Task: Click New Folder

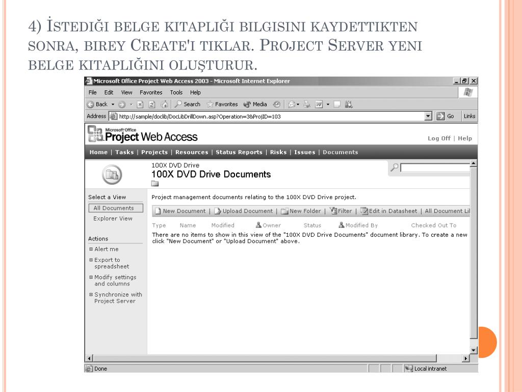Action: click(301, 211)
